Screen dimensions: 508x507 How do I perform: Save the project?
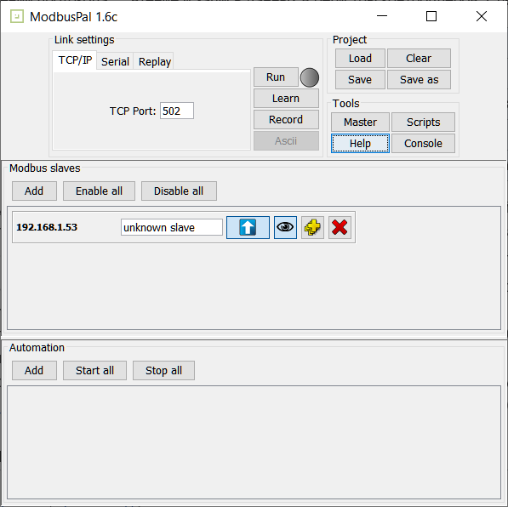[360, 79]
